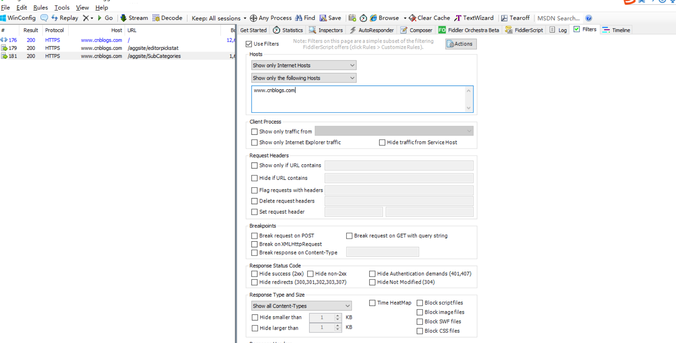
Task: Open the client process selection dropdown
Action: click(394, 131)
